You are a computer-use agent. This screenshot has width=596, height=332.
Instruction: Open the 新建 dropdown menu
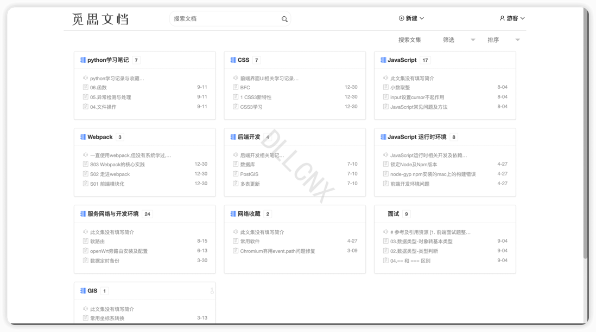411,18
